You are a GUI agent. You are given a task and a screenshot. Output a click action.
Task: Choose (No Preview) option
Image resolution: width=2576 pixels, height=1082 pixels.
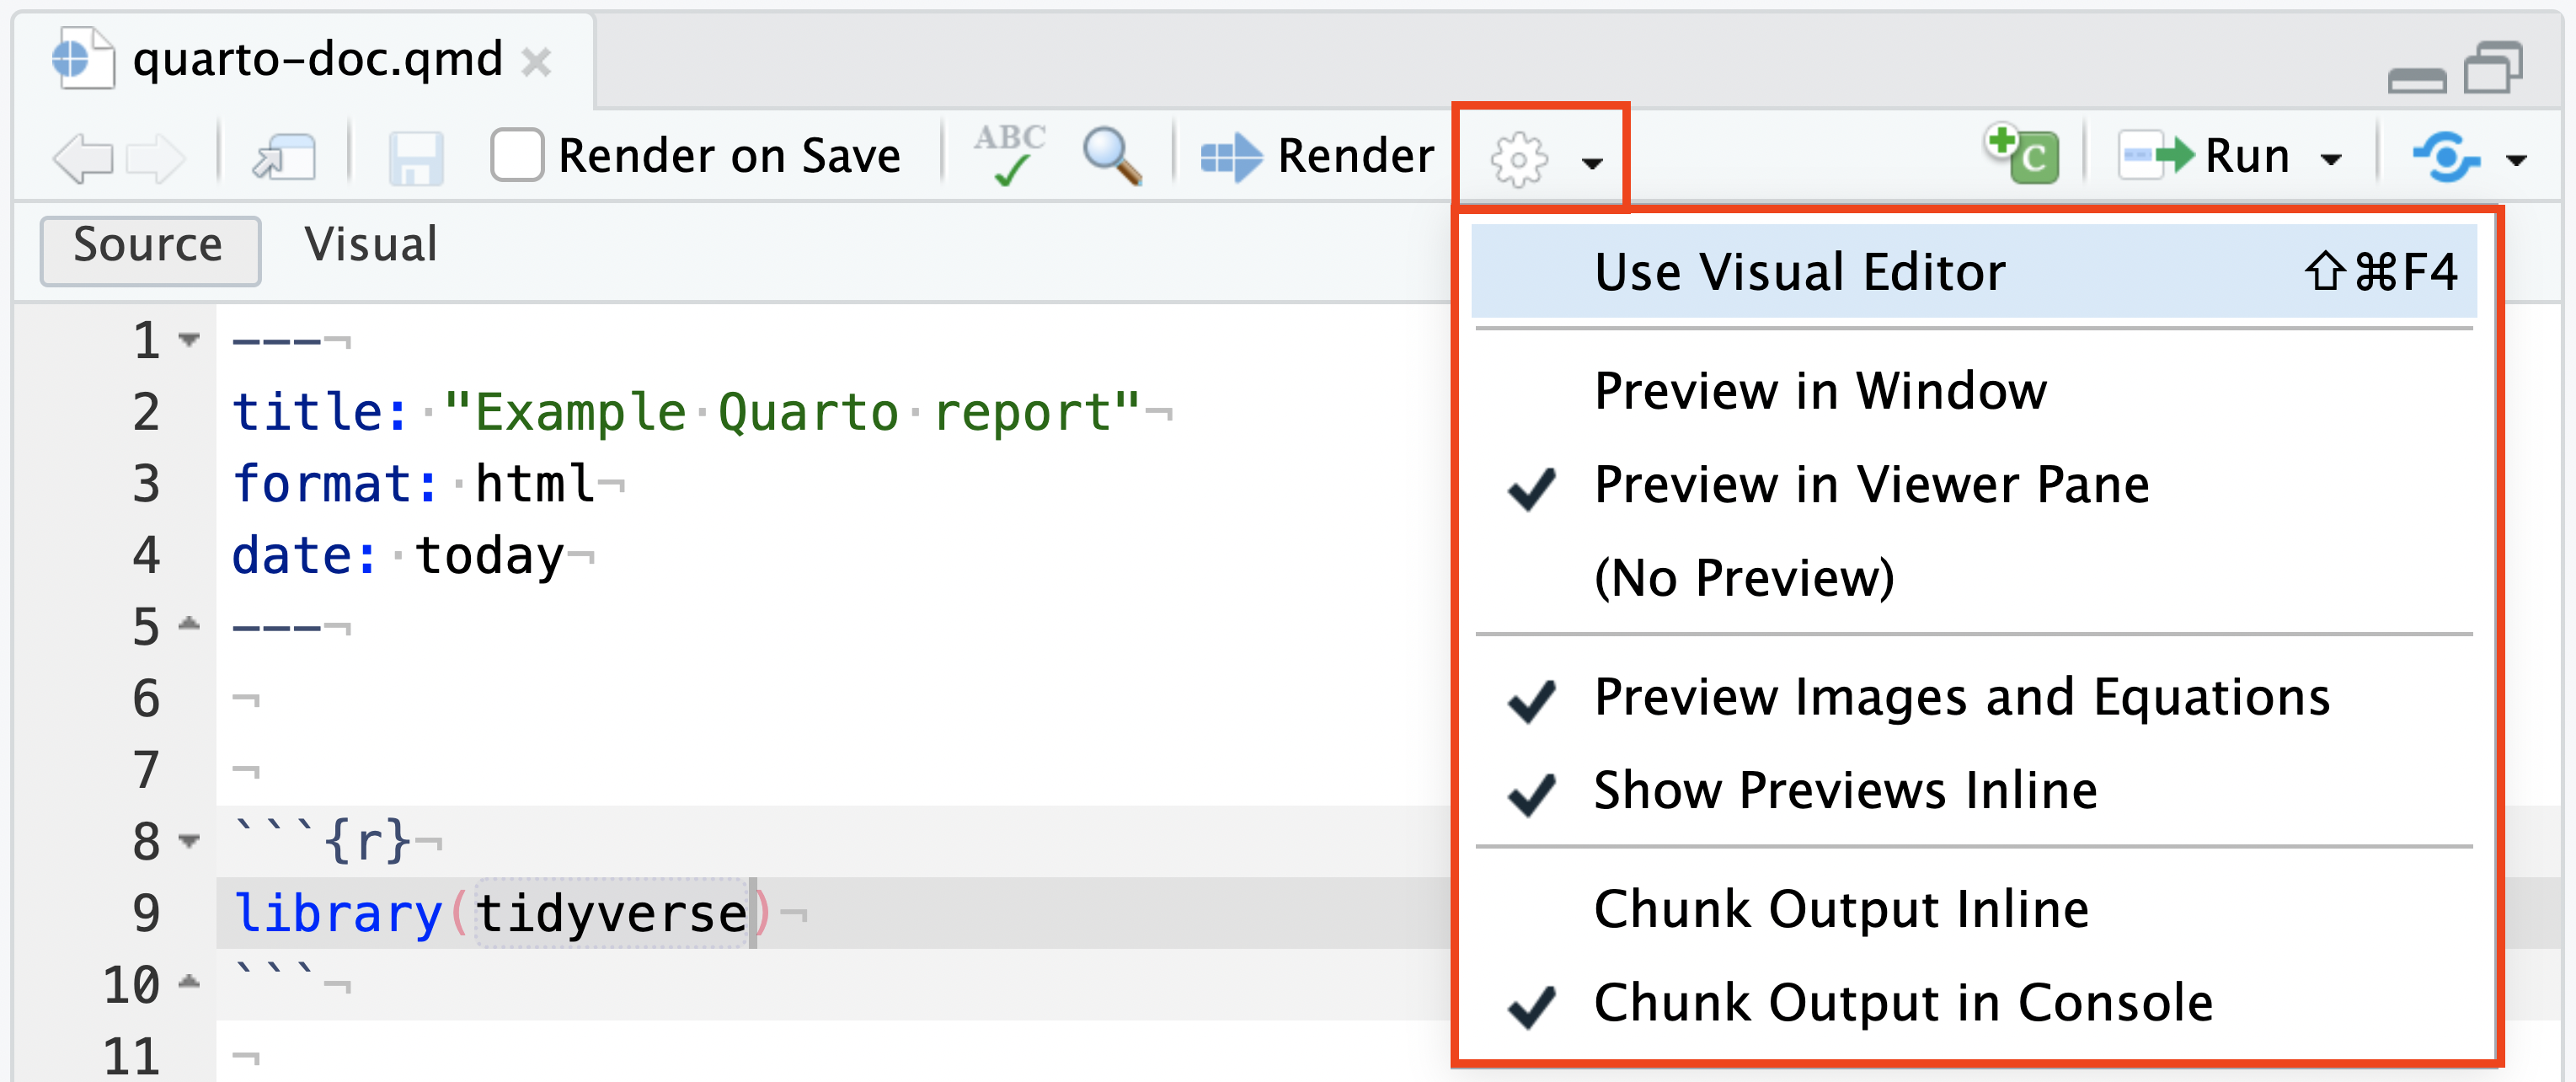pos(1974,578)
